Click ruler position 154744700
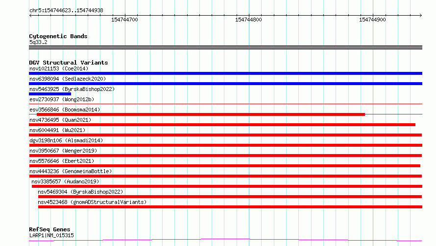 pos(124,20)
